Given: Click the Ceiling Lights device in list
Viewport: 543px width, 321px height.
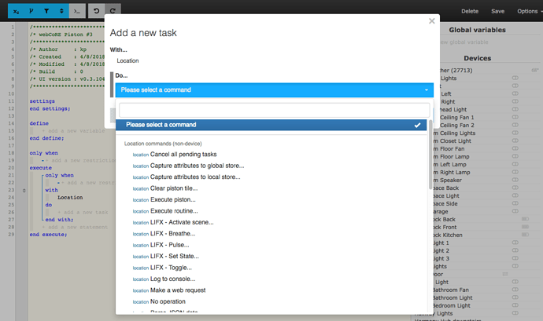Looking at the screenshot, I should point(454,133).
